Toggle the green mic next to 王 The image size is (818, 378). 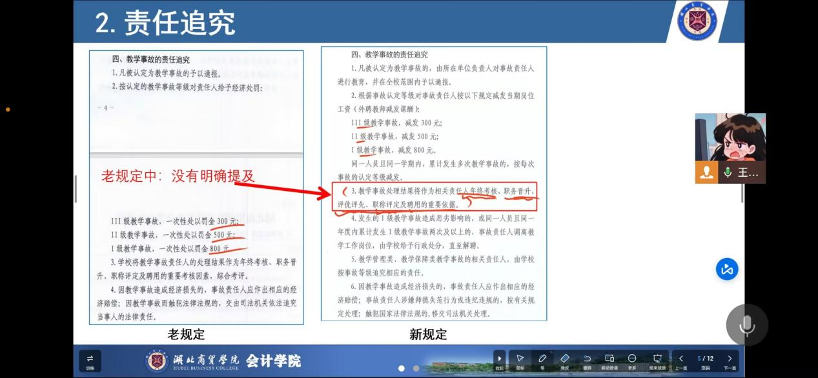point(728,172)
